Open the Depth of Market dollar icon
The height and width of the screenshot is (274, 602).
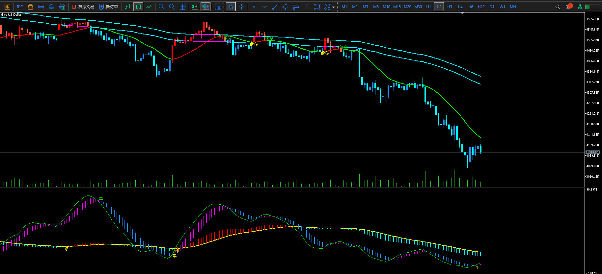[7, 7]
